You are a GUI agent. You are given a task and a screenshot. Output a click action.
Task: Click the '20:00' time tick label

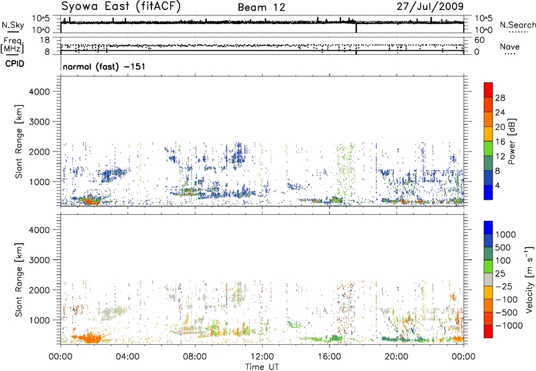(396, 357)
